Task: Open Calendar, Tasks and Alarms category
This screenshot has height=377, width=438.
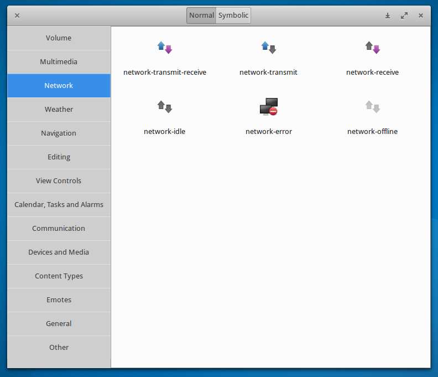Action: (59, 205)
